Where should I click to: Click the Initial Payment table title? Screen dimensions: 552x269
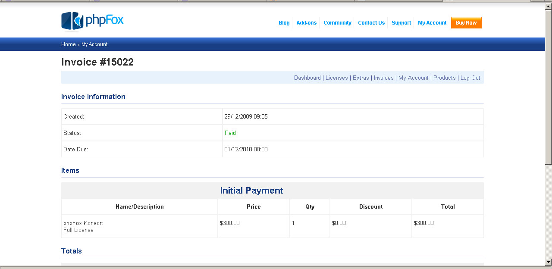[x=252, y=191]
